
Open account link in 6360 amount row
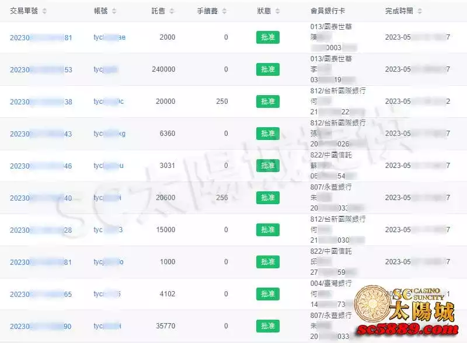pyautogui.click(x=109, y=134)
